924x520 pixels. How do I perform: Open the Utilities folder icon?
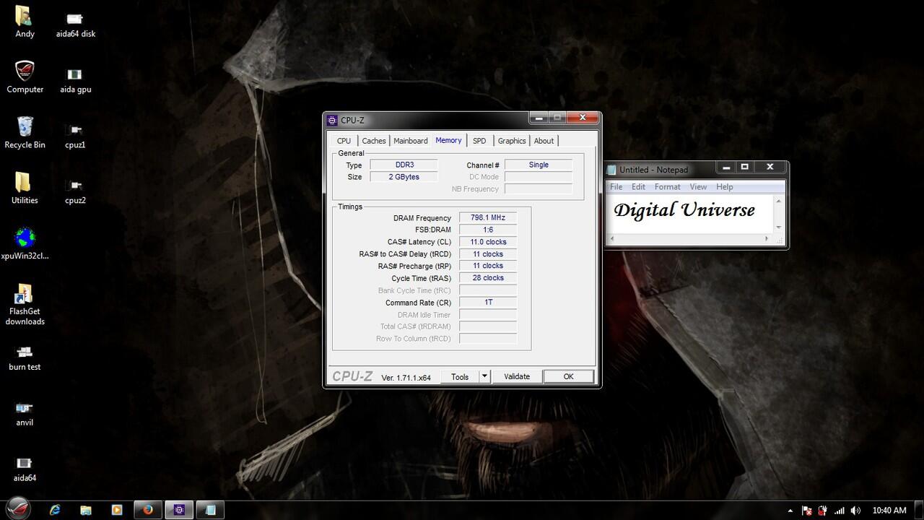click(x=25, y=188)
